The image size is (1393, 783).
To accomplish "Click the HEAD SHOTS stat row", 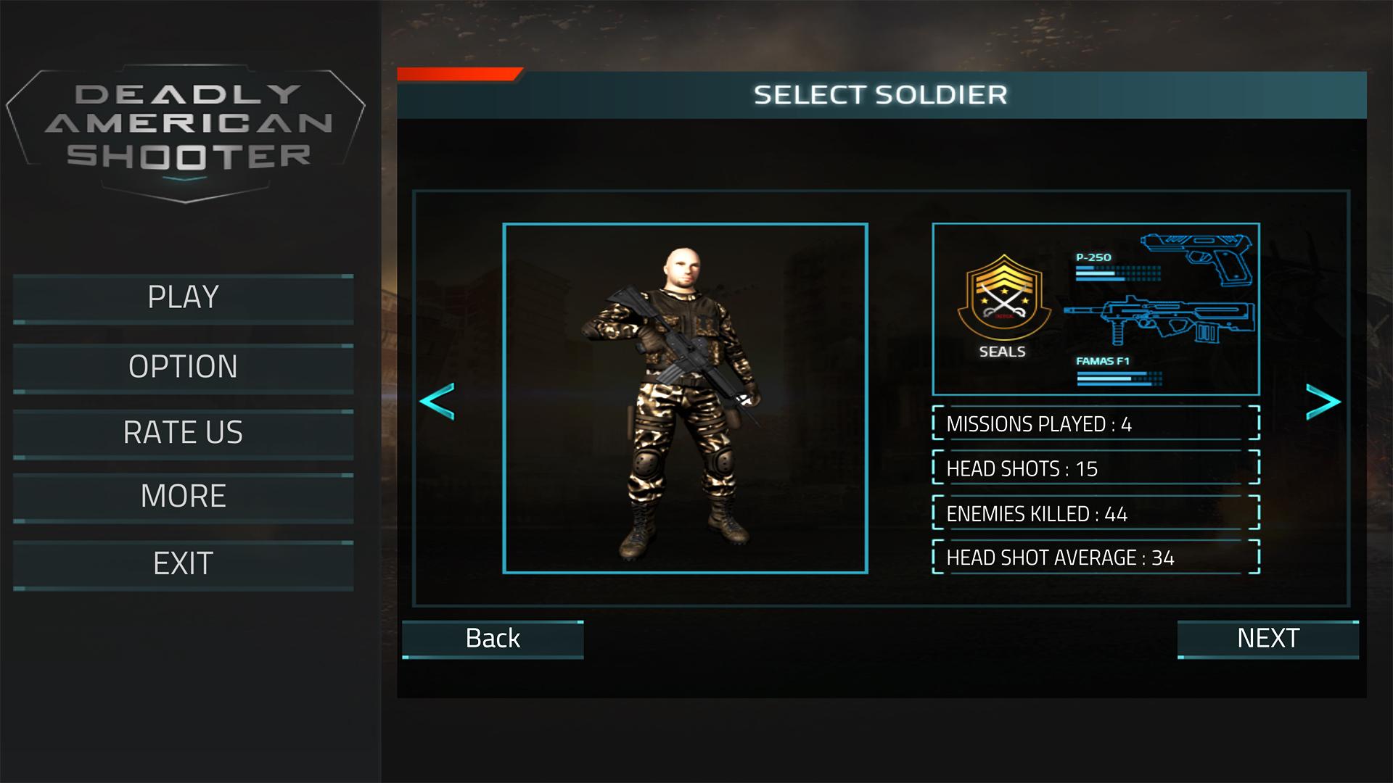I will tap(1096, 468).
